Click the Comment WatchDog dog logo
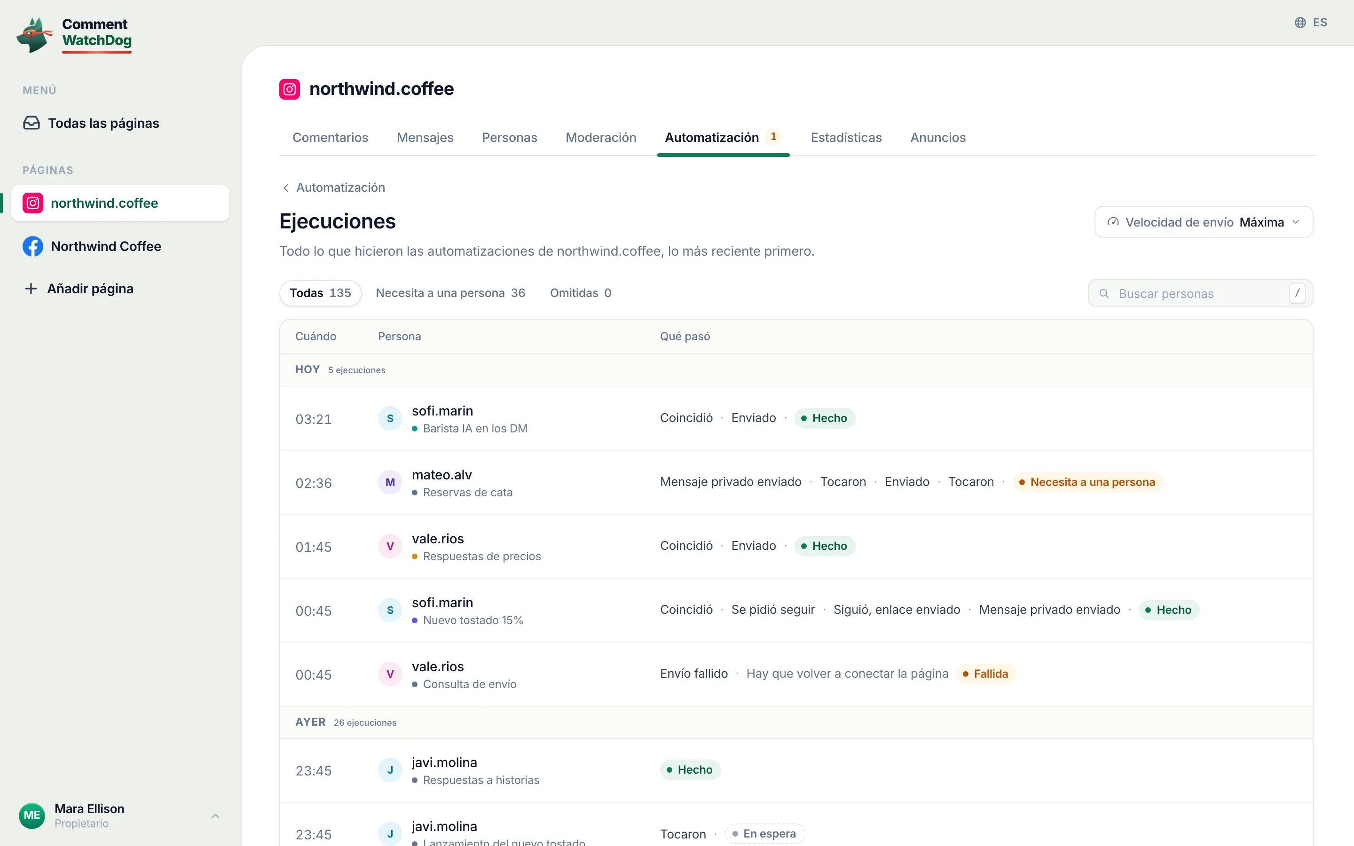 34,35
